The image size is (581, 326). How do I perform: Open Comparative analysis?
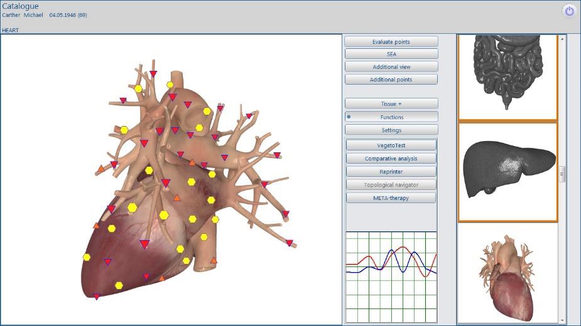[x=391, y=159]
